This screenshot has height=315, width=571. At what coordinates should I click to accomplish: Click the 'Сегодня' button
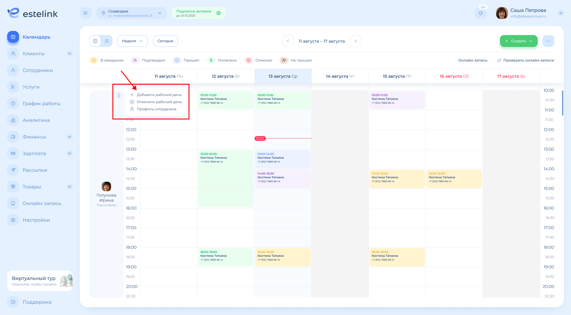click(x=165, y=41)
